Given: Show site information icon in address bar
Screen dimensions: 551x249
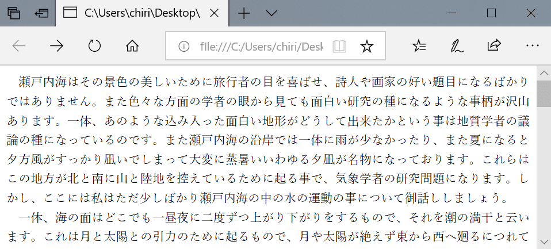Looking at the screenshot, I should 184,46.
